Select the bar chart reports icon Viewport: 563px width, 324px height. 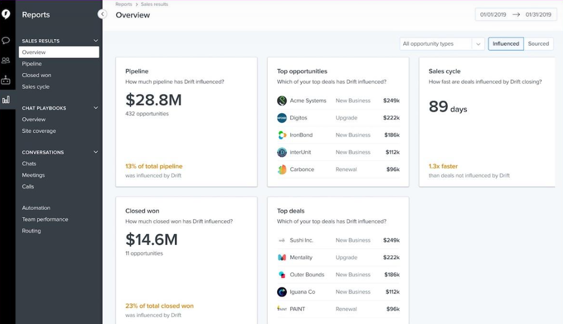click(x=6, y=99)
